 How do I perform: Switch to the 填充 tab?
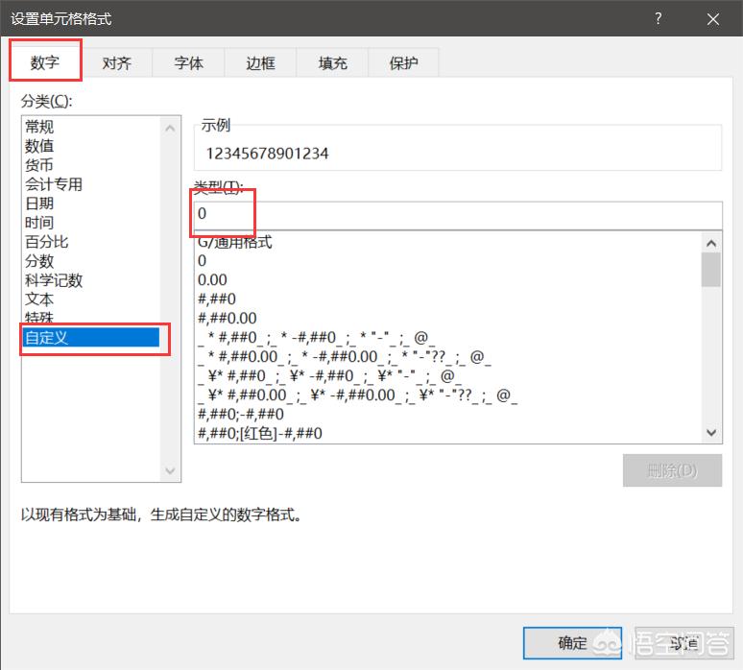tap(333, 62)
